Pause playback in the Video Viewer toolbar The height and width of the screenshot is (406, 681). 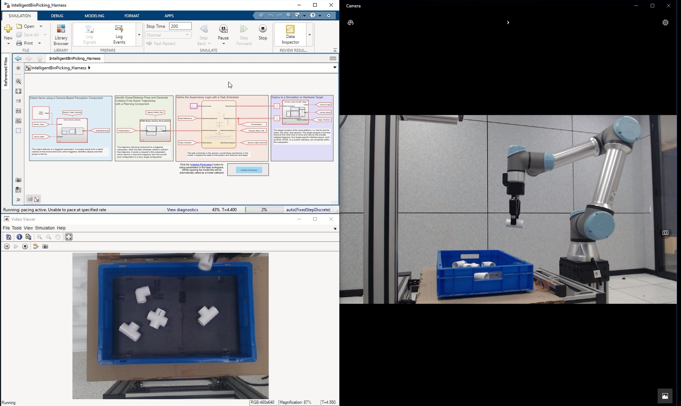[7, 246]
